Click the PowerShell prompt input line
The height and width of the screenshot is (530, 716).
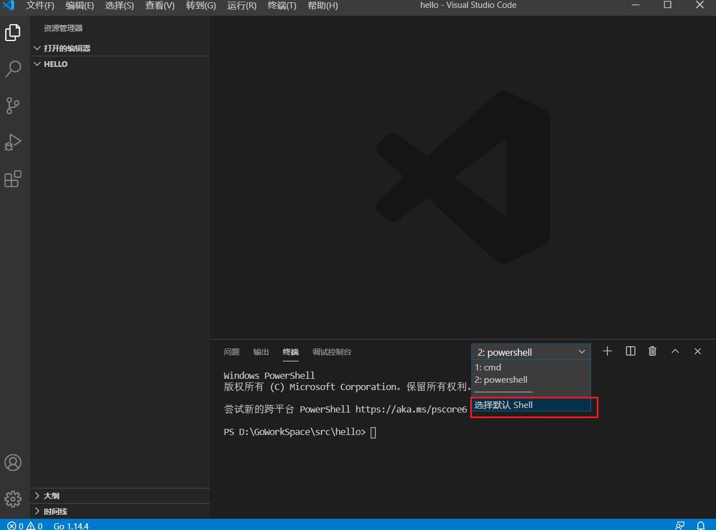[x=300, y=432]
